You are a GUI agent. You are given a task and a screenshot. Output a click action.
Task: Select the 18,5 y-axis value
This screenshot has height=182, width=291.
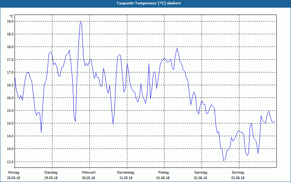tap(11, 34)
